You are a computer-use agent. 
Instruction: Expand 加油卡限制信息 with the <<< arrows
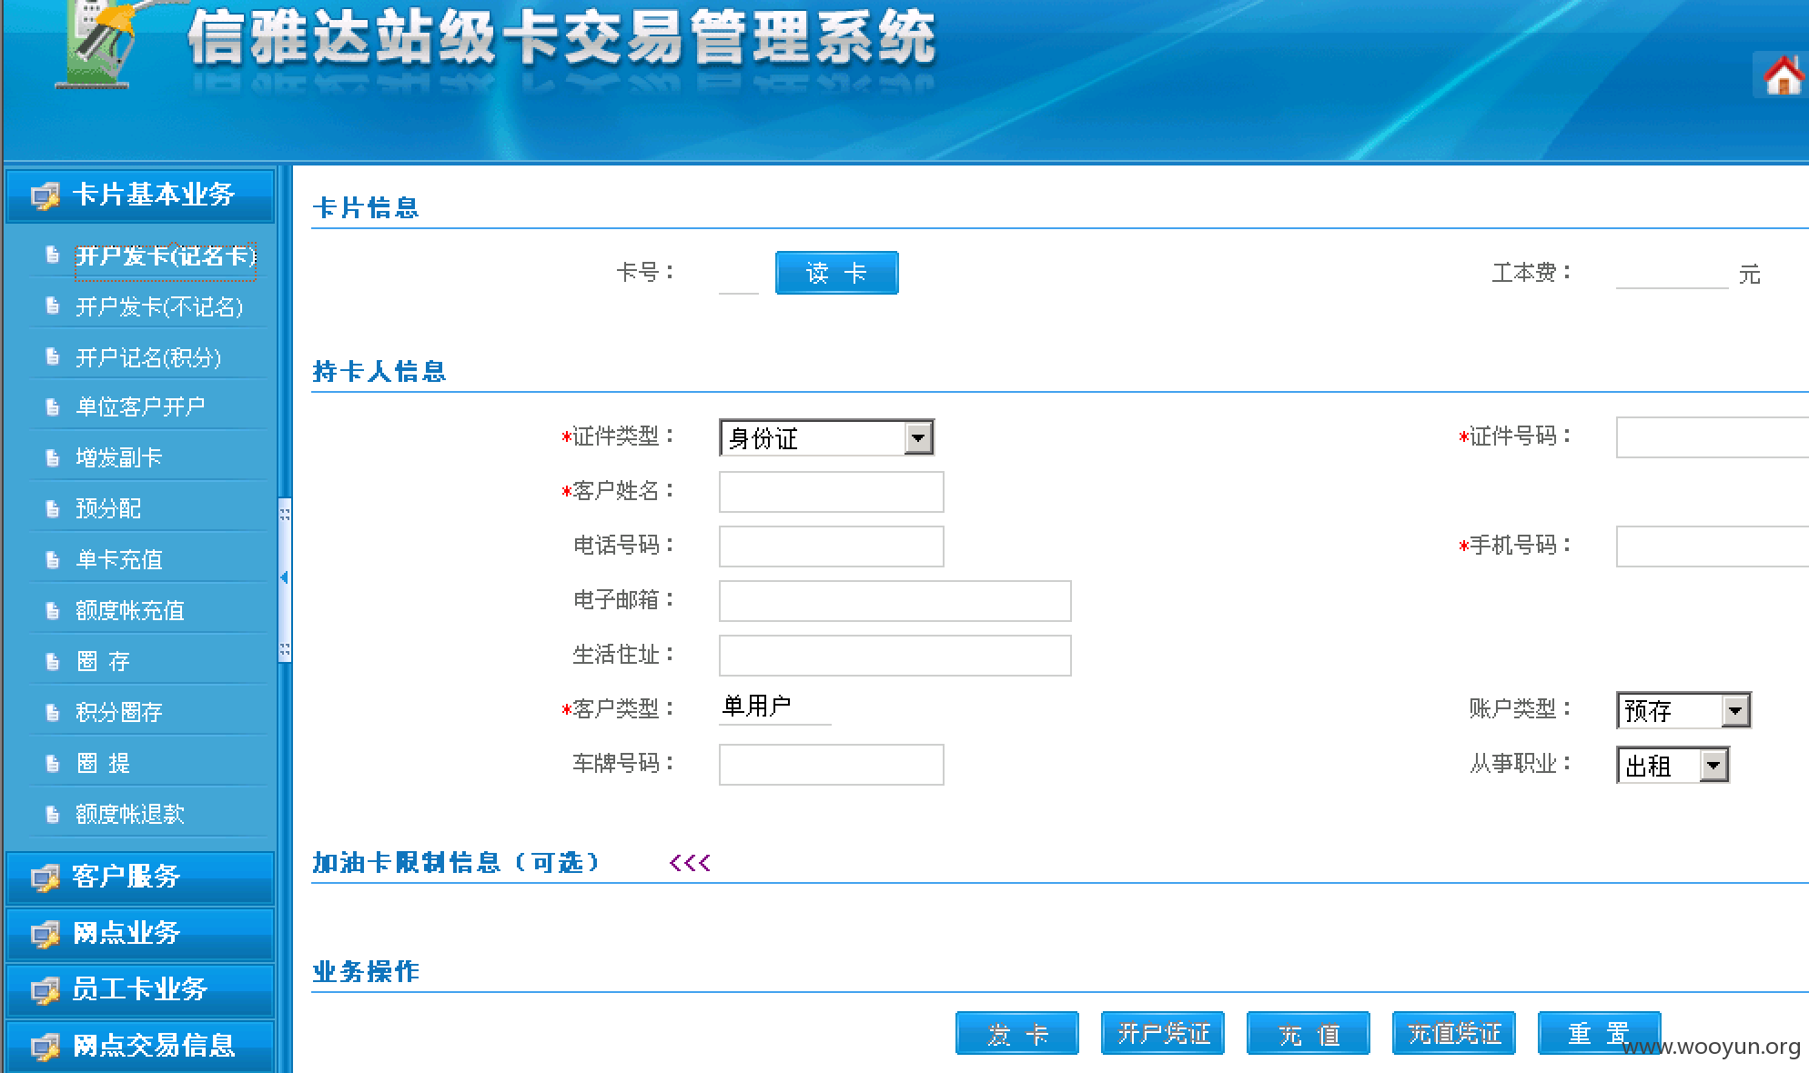(x=690, y=862)
